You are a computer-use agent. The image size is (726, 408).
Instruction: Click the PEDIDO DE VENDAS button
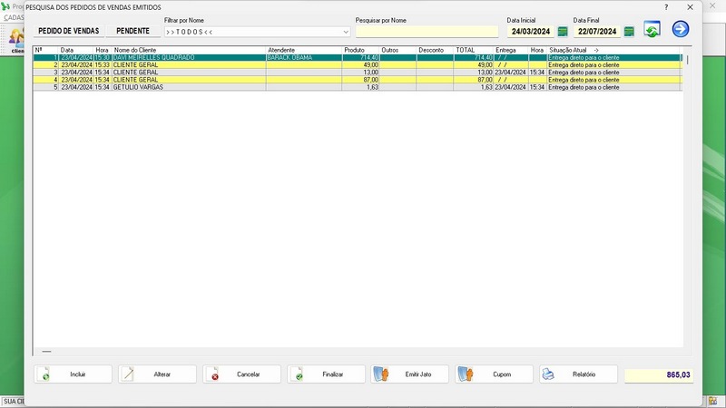(68, 31)
